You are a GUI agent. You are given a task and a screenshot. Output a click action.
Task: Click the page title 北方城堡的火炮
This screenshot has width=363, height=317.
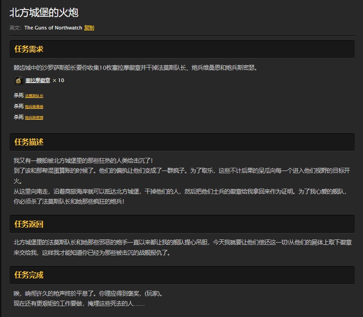pos(44,13)
